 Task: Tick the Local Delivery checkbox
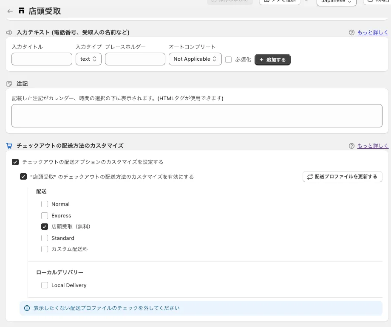(45, 285)
